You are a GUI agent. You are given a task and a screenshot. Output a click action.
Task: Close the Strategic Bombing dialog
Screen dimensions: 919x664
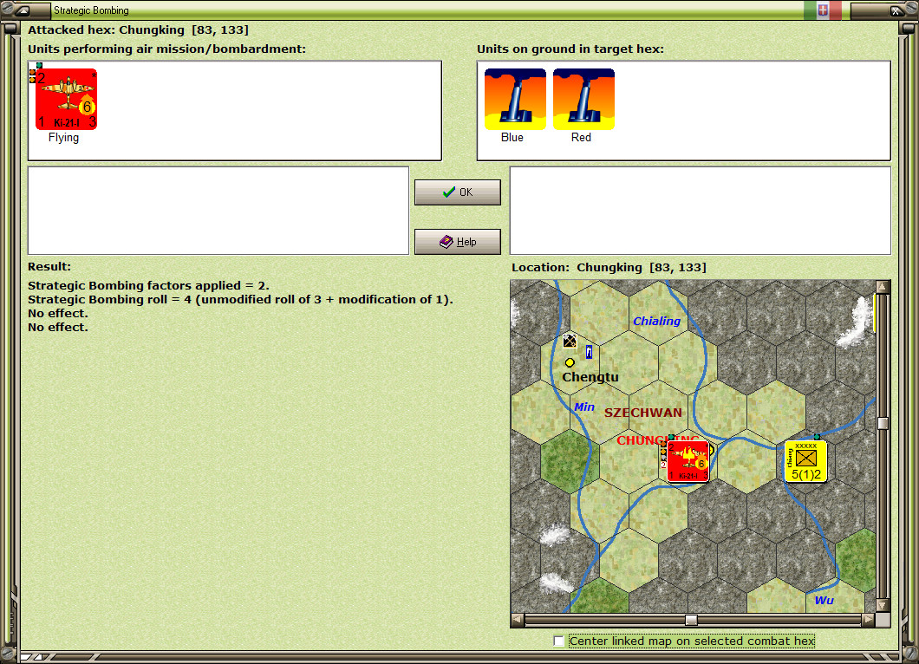click(x=896, y=10)
